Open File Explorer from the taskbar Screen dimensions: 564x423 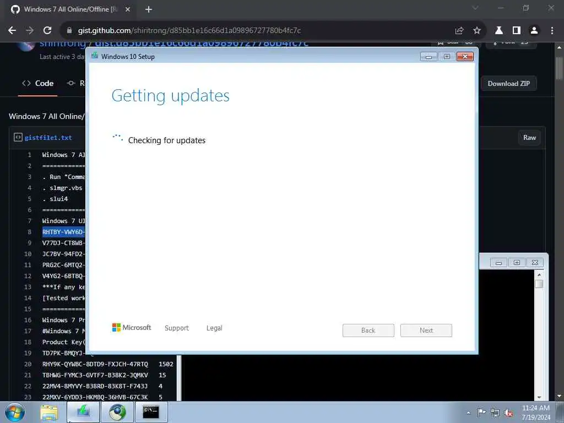[49, 413]
